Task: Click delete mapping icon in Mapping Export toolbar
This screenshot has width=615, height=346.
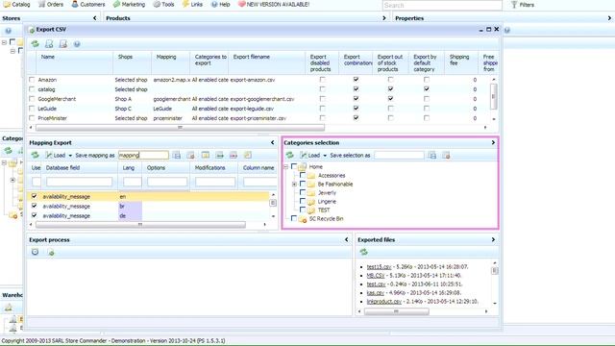Action: click(x=191, y=156)
